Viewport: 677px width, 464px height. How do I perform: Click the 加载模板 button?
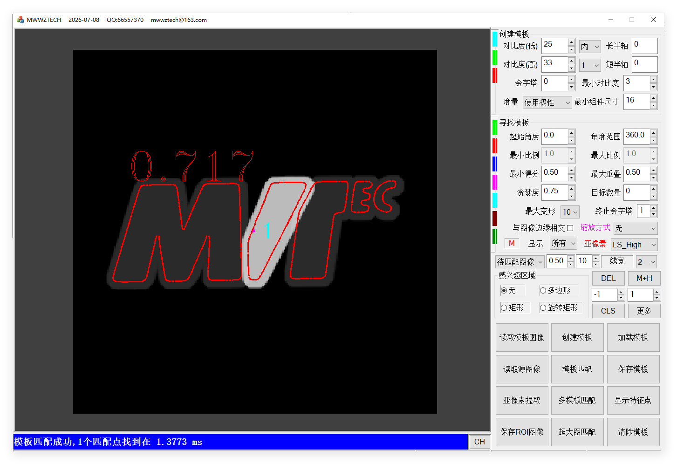pyautogui.click(x=633, y=337)
